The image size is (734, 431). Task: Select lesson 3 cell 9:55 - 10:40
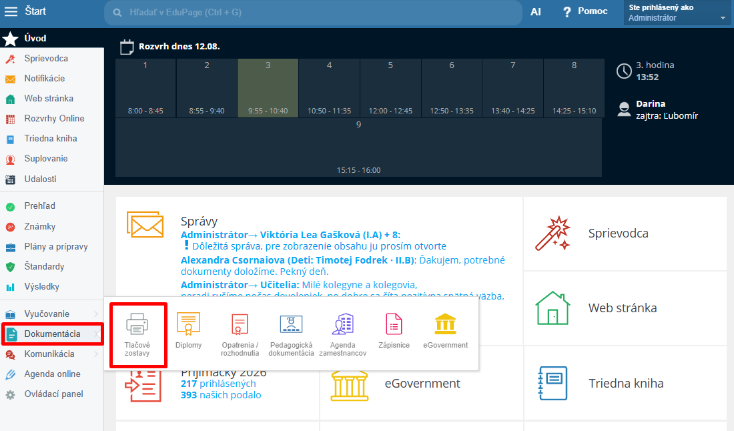coord(268,88)
